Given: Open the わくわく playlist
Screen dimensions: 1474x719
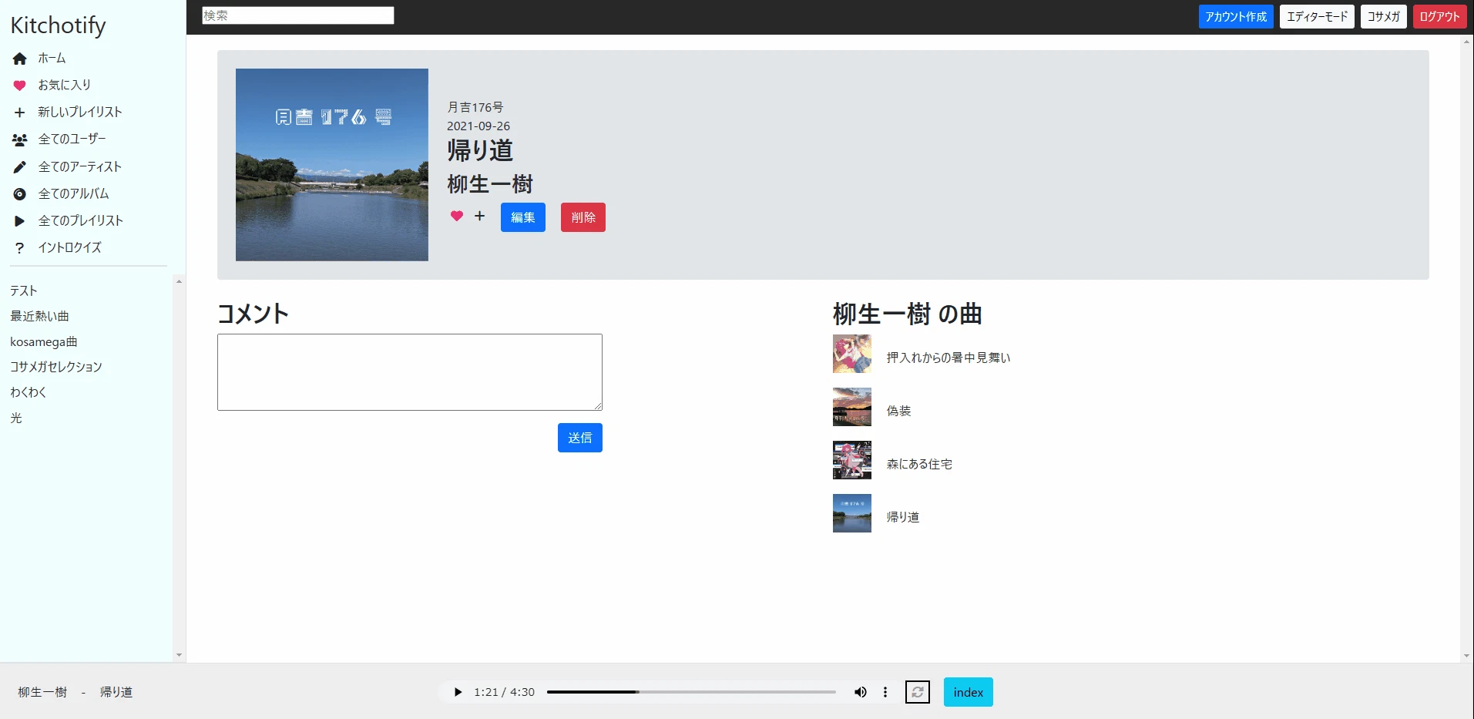Looking at the screenshot, I should pos(29,392).
